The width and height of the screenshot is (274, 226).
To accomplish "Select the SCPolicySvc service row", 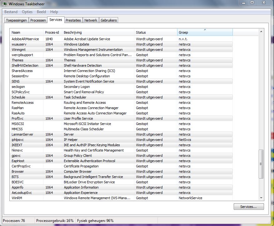I will 121,92.
